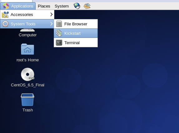Select the CentOS DVD disc icon
The image size is (179, 133).
pos(27,74)
